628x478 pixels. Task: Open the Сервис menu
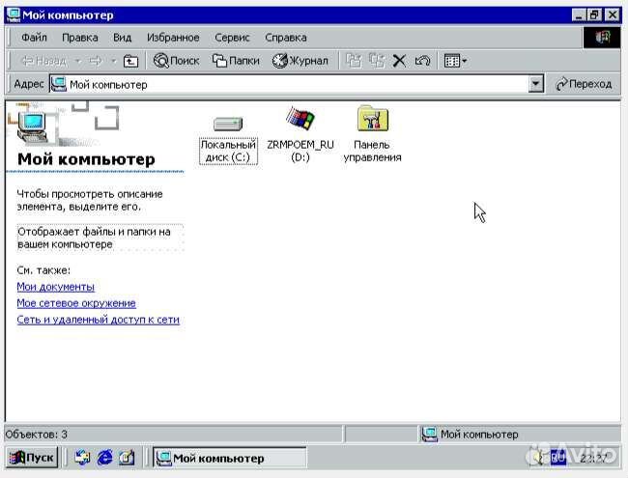[x=232, y=38]
